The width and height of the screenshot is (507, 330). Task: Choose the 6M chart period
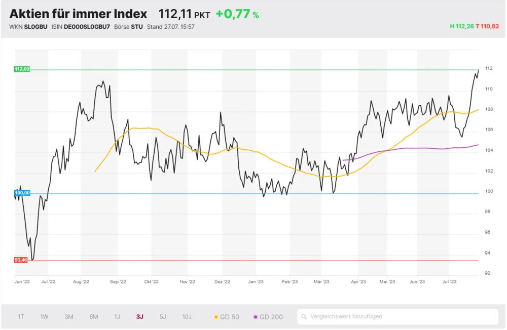(x=94, y=317)
